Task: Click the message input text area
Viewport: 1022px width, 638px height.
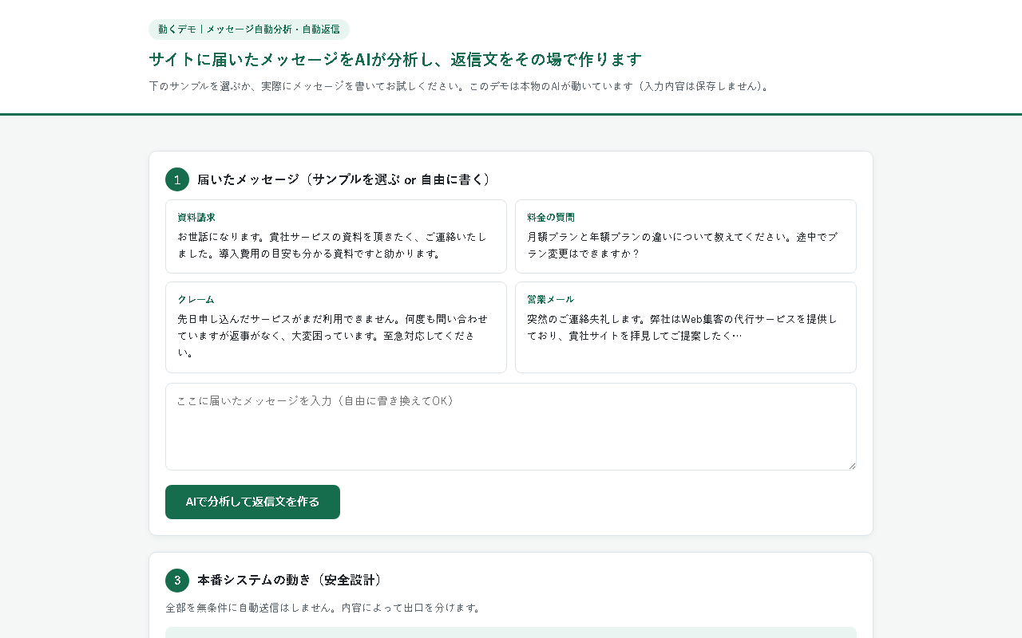Action: point(511,427)
